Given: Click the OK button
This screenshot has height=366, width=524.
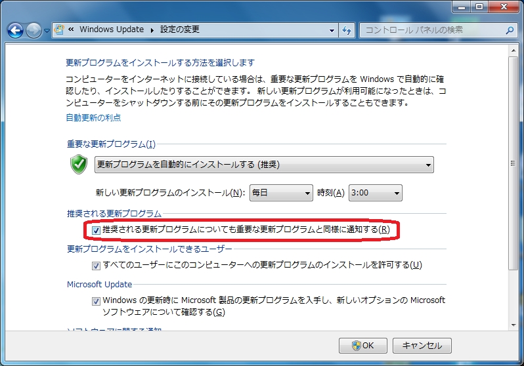Looking at the screenshot, I should (363, 346).
